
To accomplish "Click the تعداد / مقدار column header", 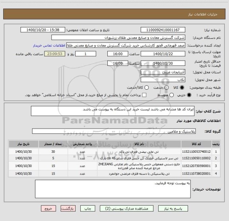I will [x=53, y=144].
